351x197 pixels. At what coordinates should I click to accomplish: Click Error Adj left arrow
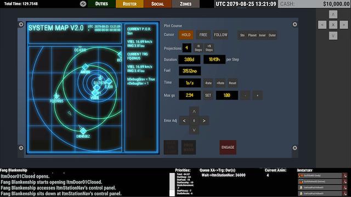click(184, 121)
